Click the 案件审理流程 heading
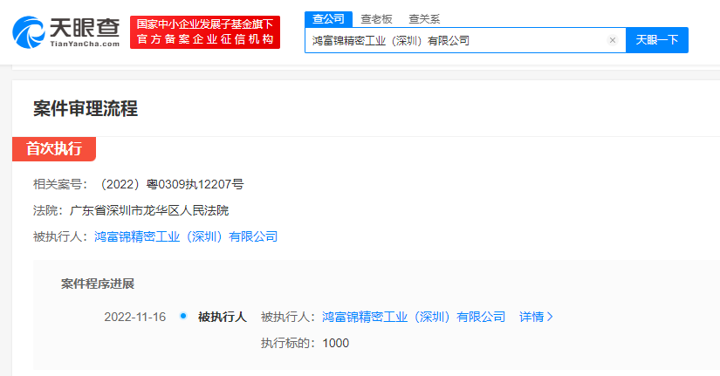This screenshot has width=720, height=376. tap(86, 109)
